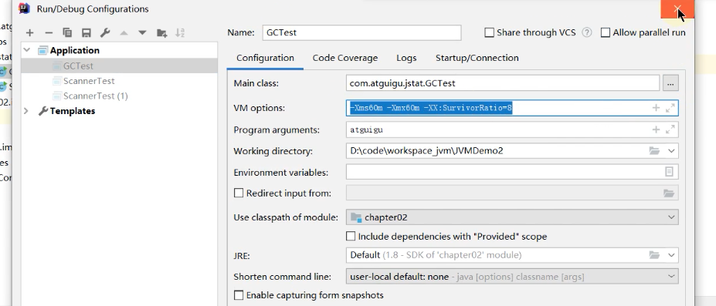The width and height of the screenshot is (716, 306).
Task: Click the Main class text field
Action: [503, 83]
